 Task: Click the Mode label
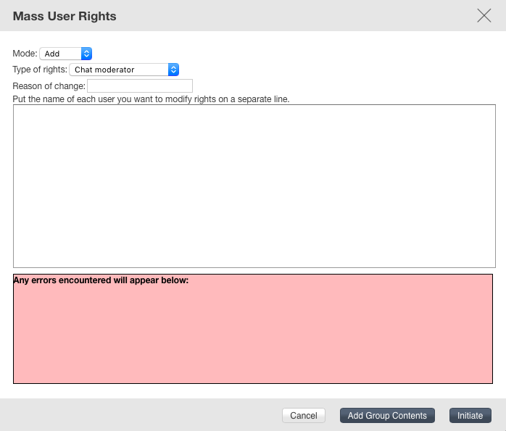[x=25, y=54]
